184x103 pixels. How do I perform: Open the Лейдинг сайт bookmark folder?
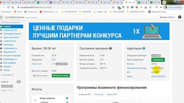tap(100, 12)
